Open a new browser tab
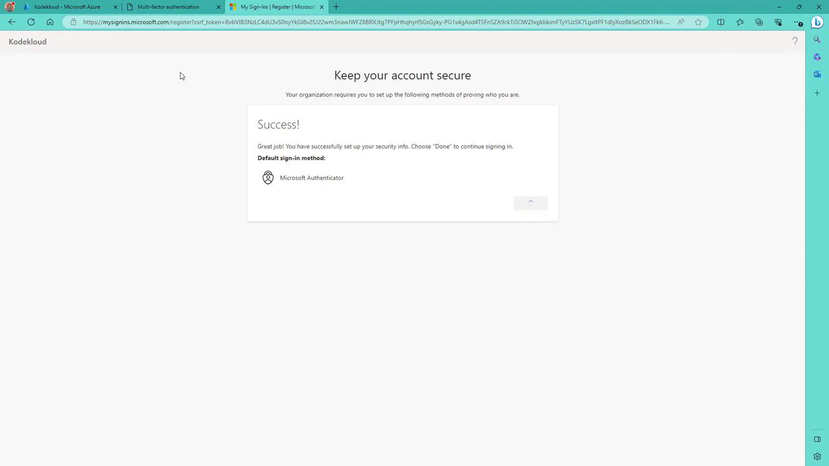 click(336, 7)
